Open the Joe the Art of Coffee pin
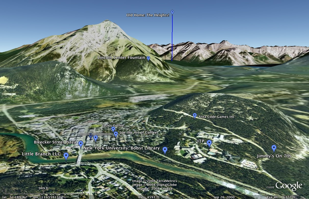 116,134
